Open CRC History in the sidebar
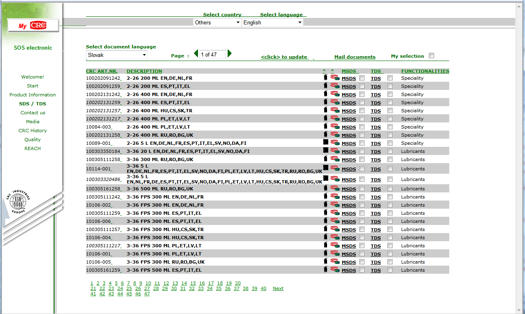 coord(33,131)
